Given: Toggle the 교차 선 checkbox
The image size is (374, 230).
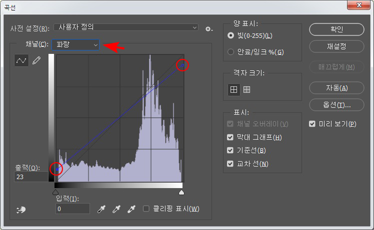Looking at the screenshot, I should pos(230,164).
